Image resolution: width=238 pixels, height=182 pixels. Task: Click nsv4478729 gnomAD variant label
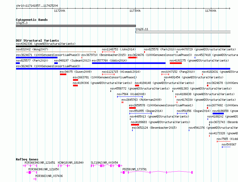pyautogui.click(x=206, y=50)
